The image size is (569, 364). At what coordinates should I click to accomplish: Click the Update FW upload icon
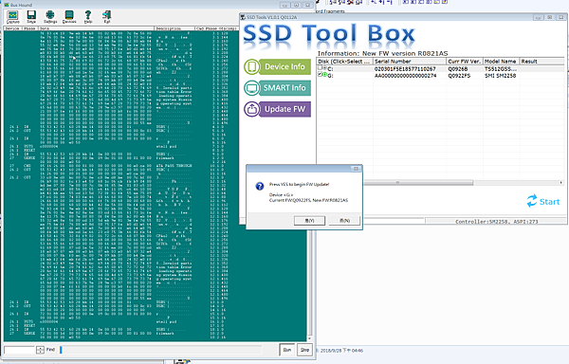(x=252, y=109)
